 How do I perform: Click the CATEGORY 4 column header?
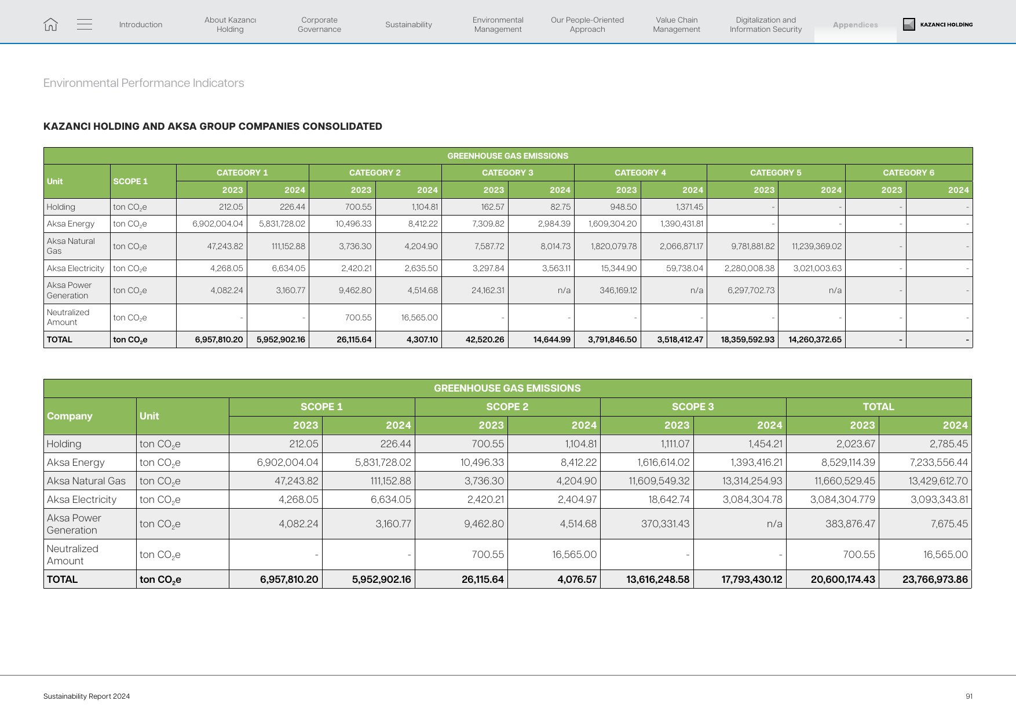pos(640,173)
